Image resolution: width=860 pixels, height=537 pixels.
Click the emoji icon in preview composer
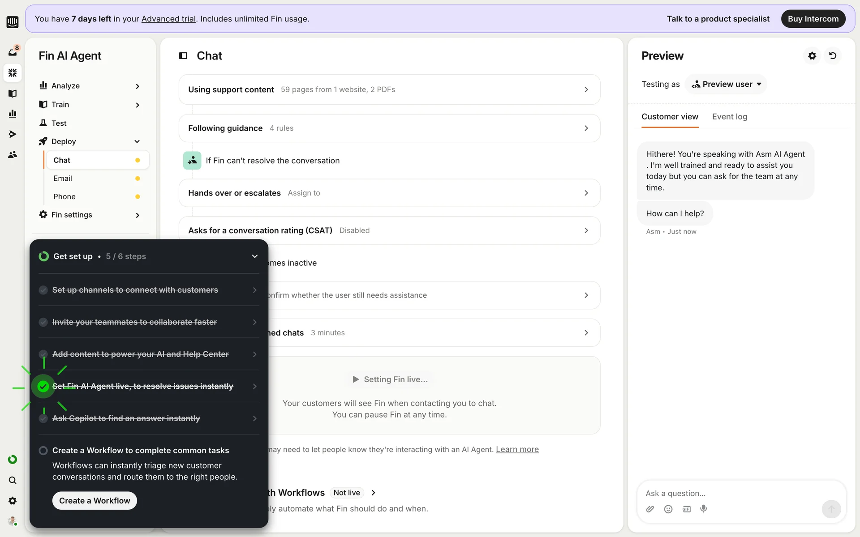click(668, 509)
